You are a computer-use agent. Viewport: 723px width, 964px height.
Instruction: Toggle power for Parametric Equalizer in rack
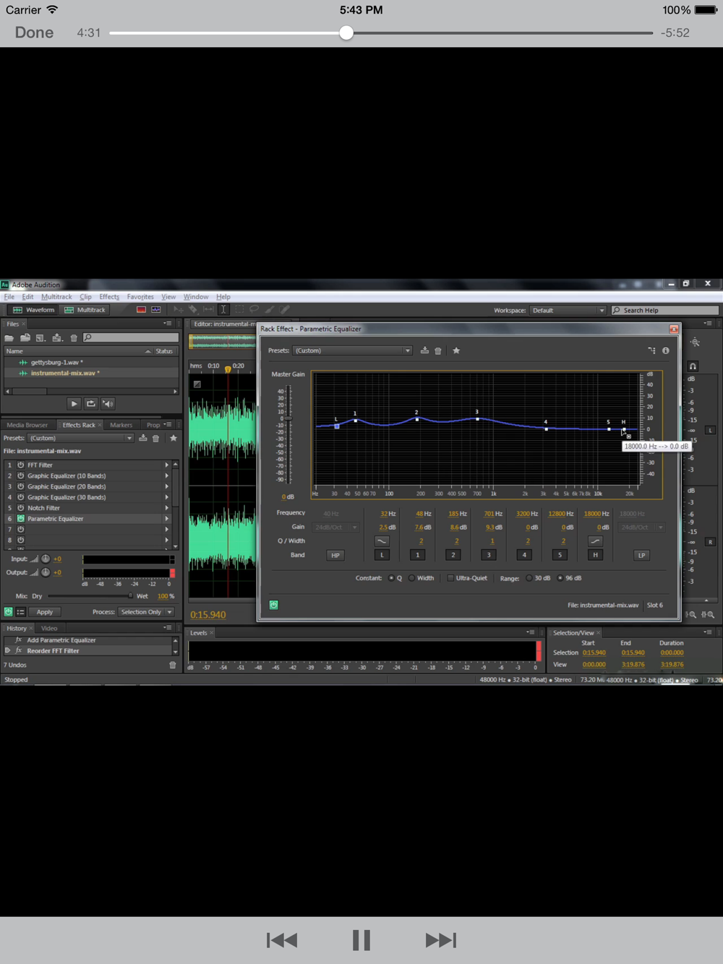21,519
